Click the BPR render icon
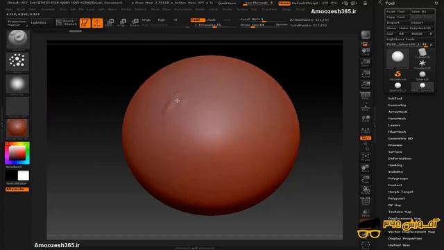This screenshot has height=250, width=444. click(366, 35)
